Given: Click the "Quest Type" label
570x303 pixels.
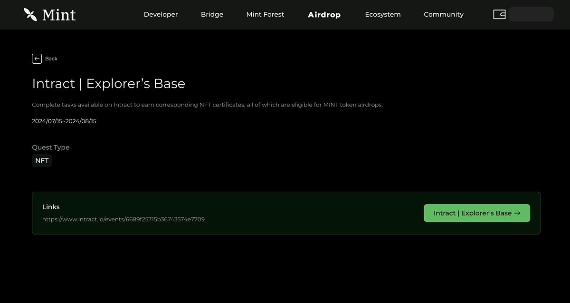Looking at the screenshot, I should [51, 147].
